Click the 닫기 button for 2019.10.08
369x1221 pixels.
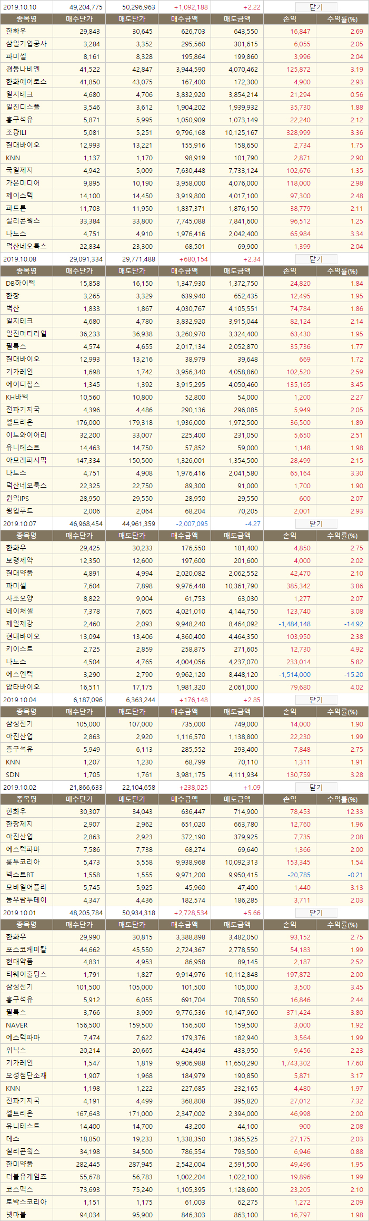point(316,259)
